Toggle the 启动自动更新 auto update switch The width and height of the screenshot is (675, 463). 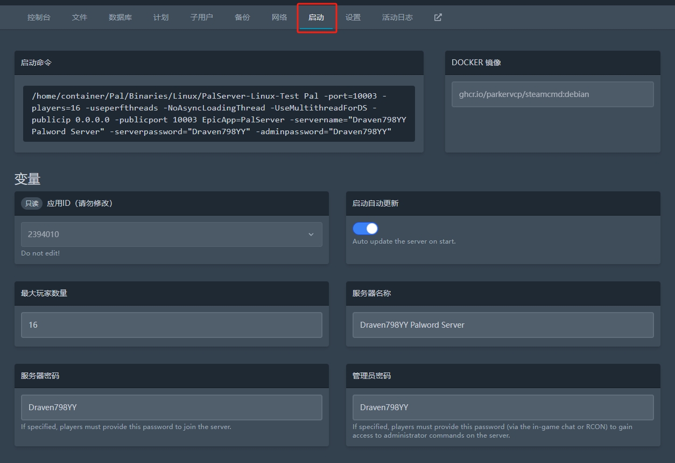click(x=365, y=229)
